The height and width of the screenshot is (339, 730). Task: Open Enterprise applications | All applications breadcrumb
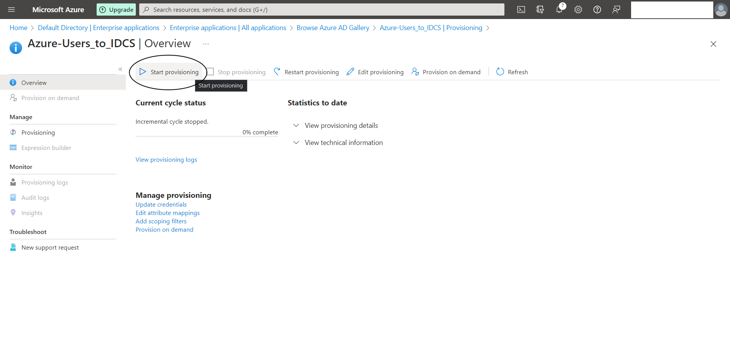228,28
